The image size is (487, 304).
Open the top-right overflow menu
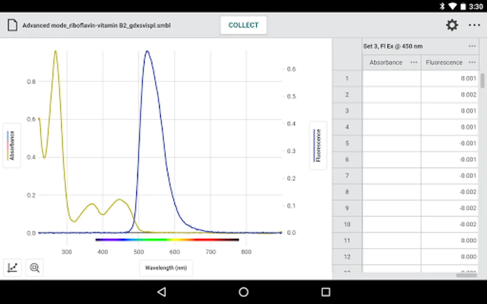point(474,25)
